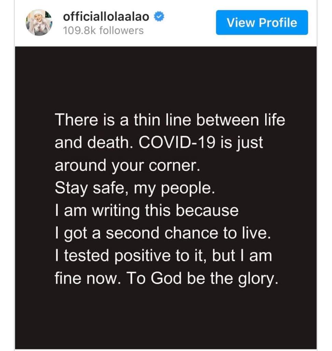Click the line 'Stay safe, my people.'

pyautogui.click(x=135, y=188)
